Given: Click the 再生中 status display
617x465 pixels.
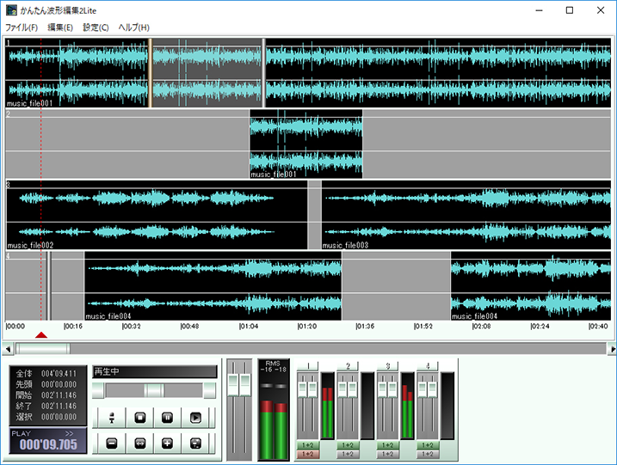Looking at the screenshot, I should pos(155,371).
